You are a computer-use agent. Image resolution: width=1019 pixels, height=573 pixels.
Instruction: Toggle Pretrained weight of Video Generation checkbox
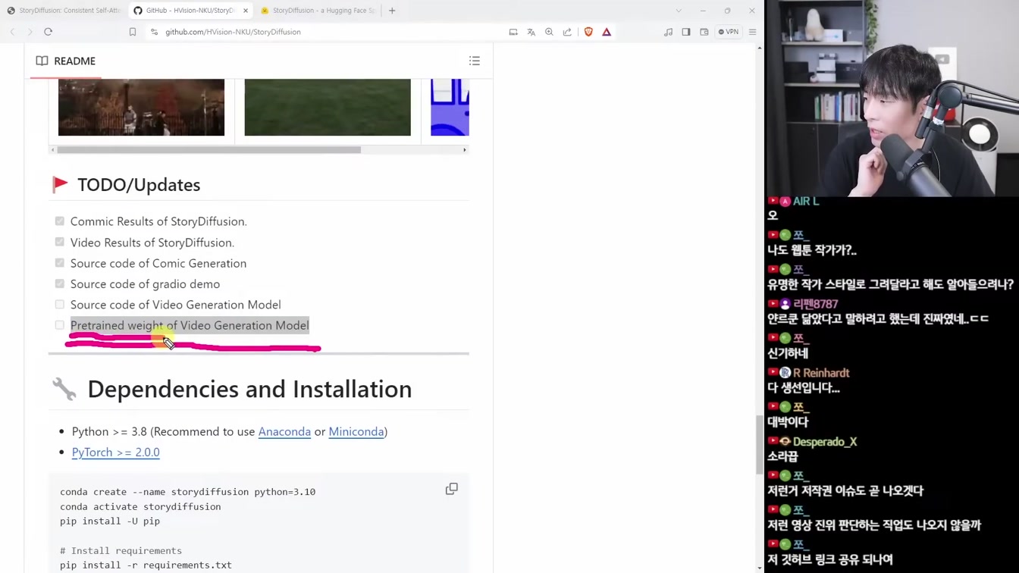[x=60, y=325]
